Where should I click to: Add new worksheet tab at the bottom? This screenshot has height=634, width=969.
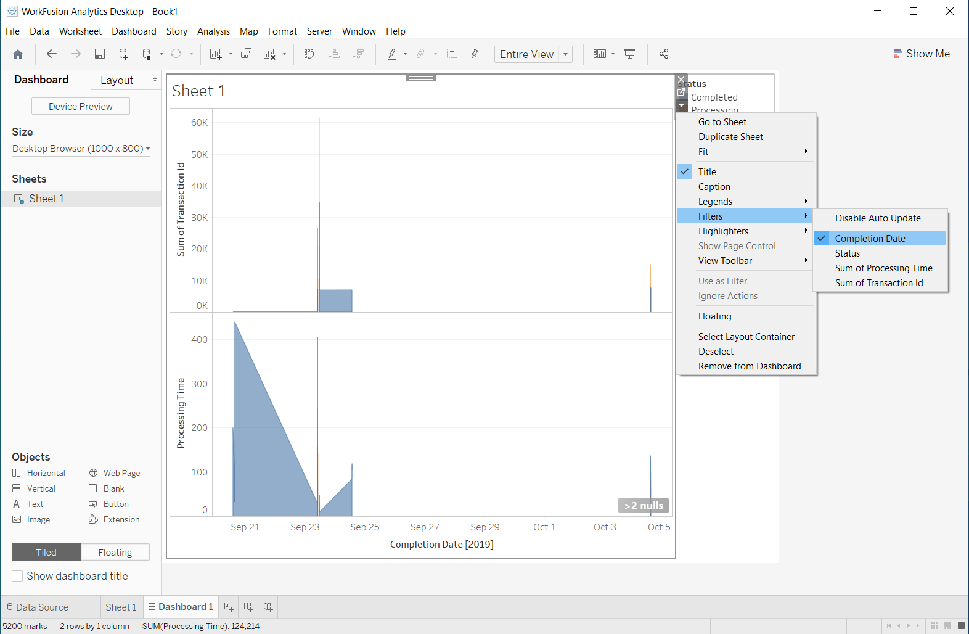pos(229,607)
